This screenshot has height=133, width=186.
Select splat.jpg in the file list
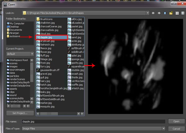[74, 55]
